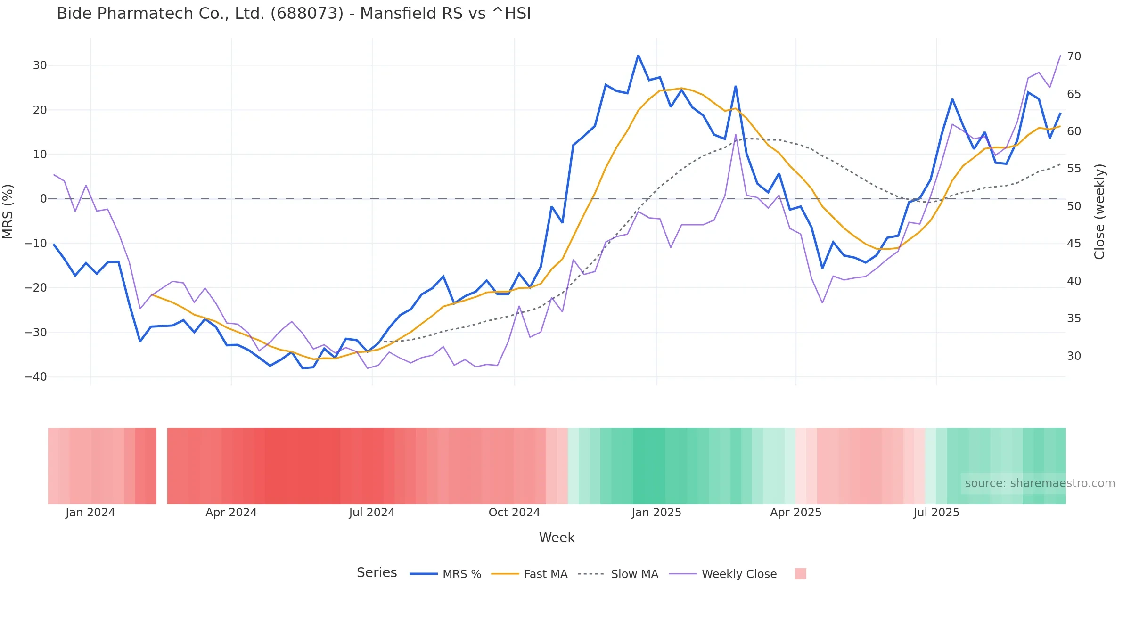Click the 'Jan 2025' axis tick label
The image size is (1131, 636).
pos(656,513)
